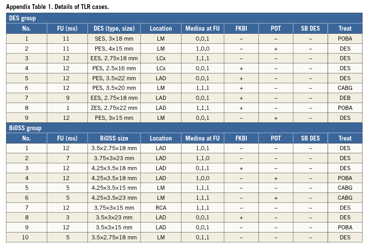Click the '3.75×3×23 mm' BiOSS size cell

tap(114, 158)
